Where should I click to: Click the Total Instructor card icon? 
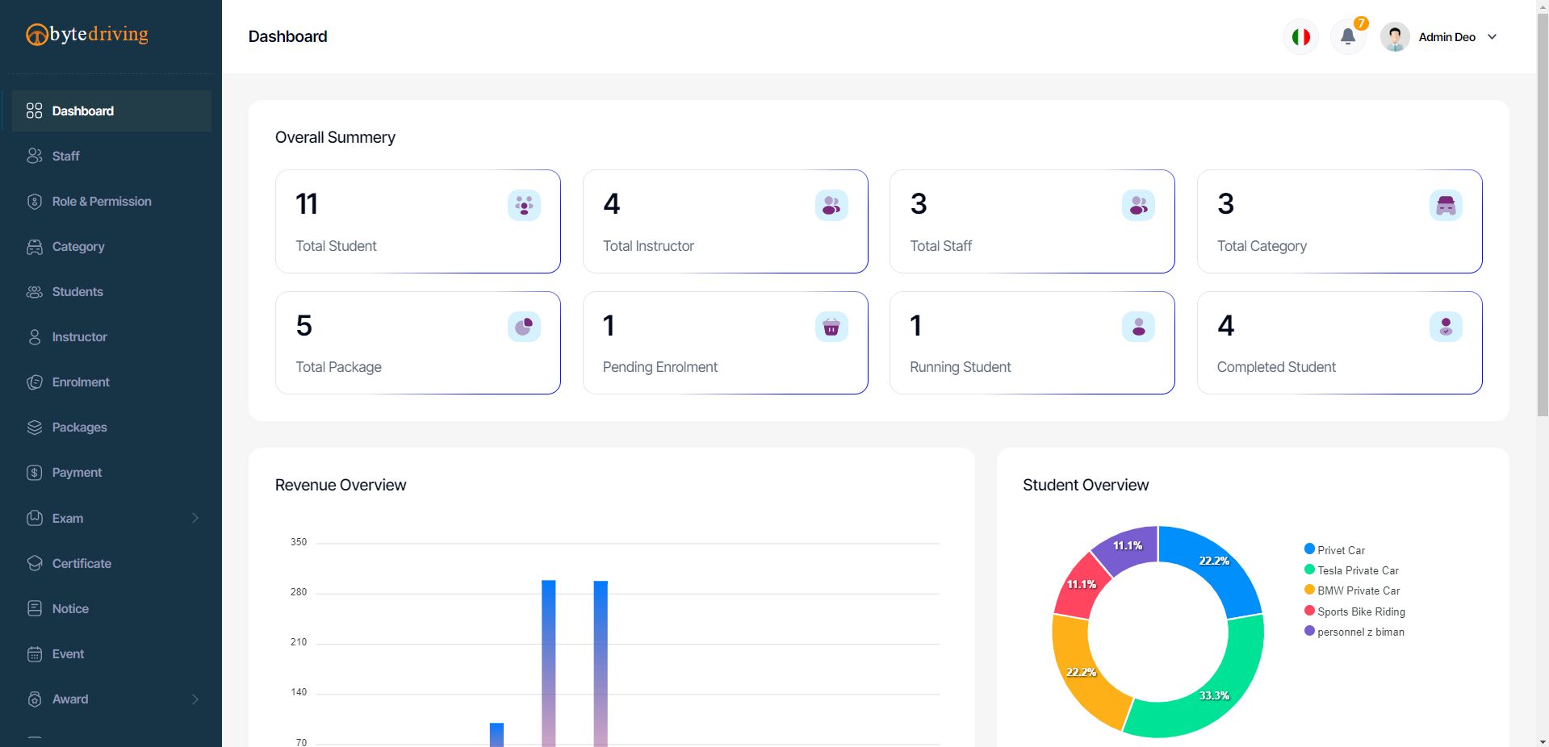(x=831, y=205)
